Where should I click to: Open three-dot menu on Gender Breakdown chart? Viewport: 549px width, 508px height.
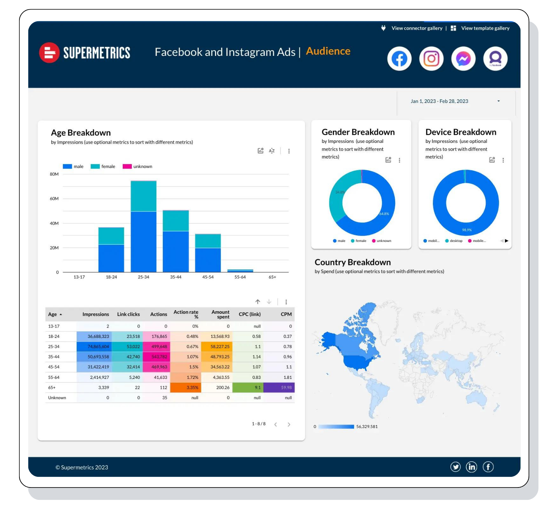399,160
